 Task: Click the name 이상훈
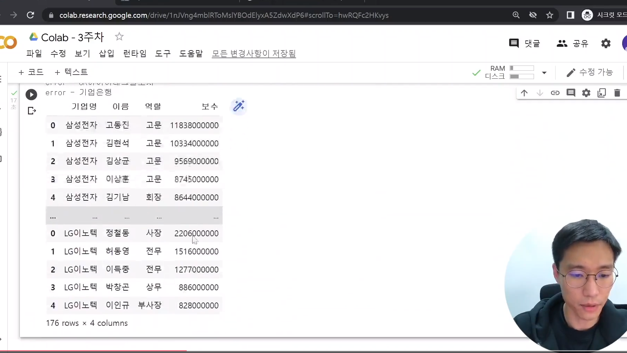118,179
